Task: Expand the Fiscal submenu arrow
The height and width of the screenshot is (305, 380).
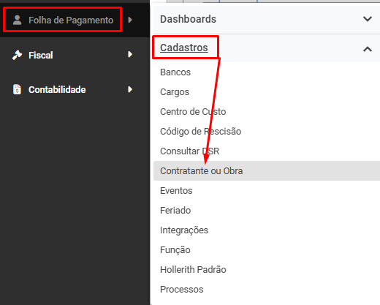Action: pyautogui.click(x=130, y=54)
